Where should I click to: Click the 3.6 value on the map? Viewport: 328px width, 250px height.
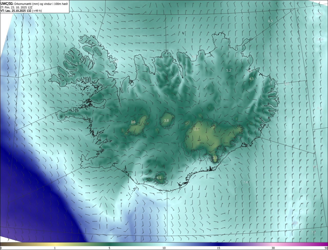pyautogui.click(x=133, y=122)
